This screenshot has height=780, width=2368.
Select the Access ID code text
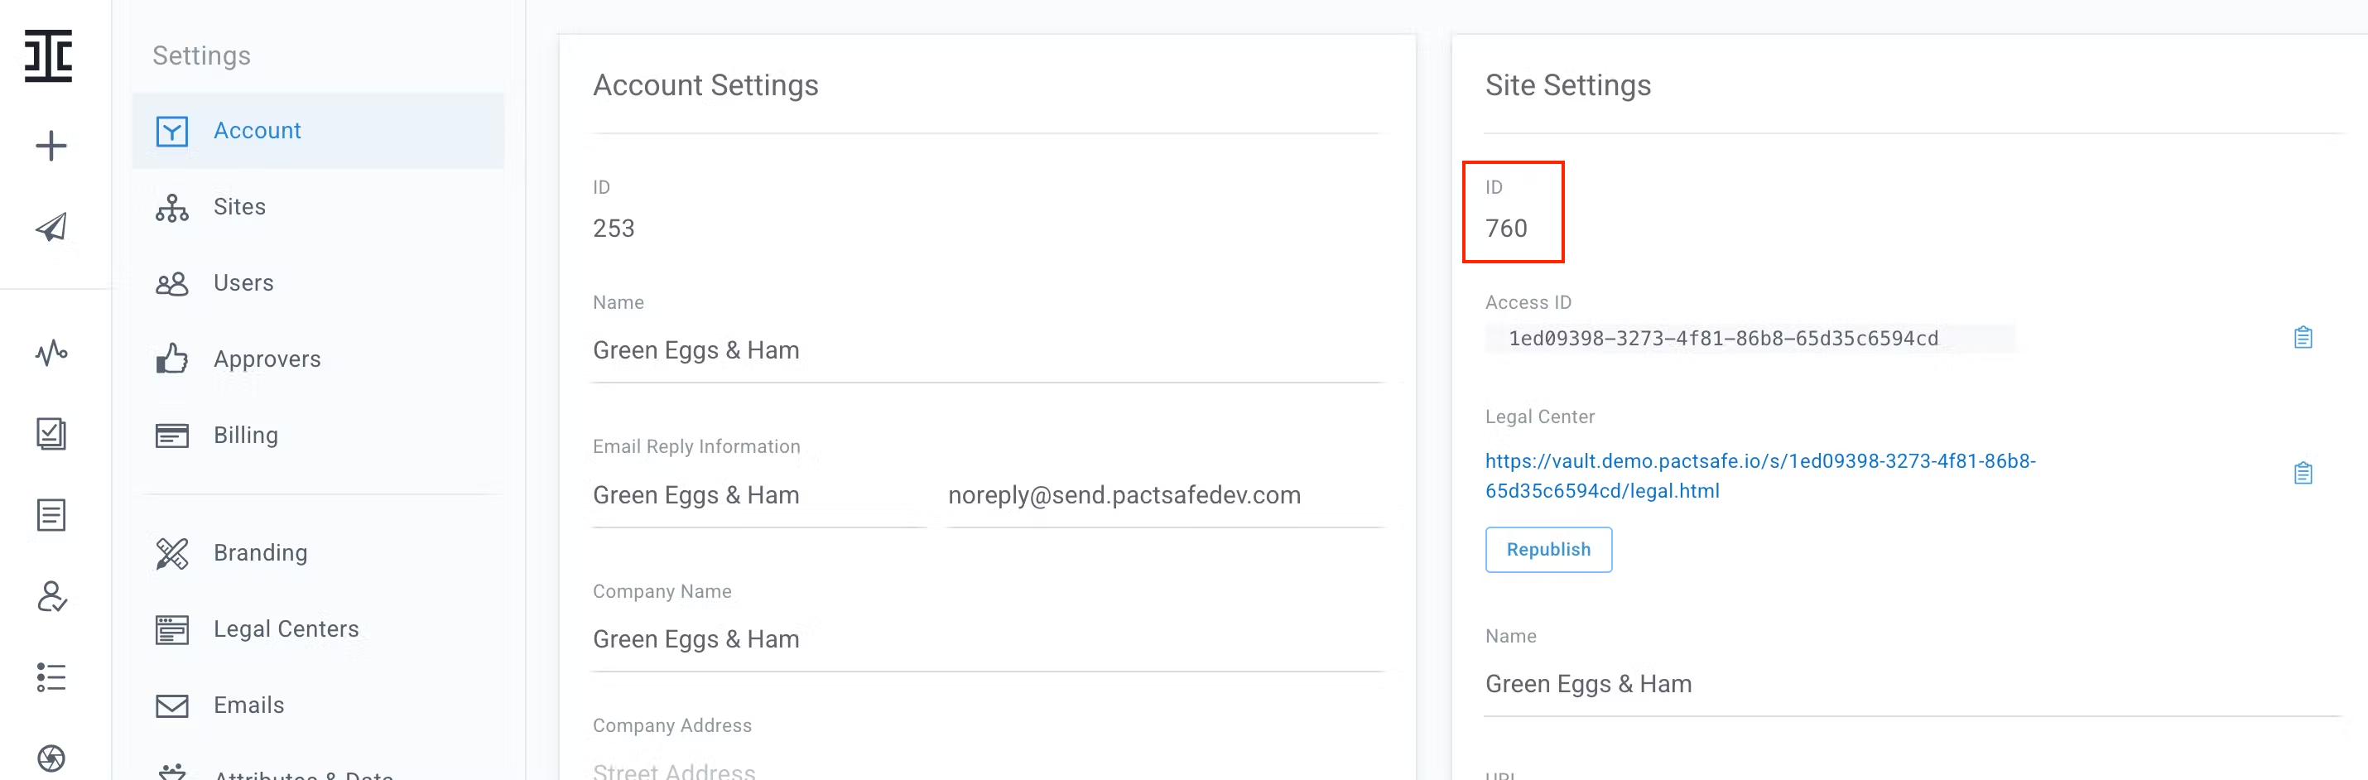pos(1723,339)
